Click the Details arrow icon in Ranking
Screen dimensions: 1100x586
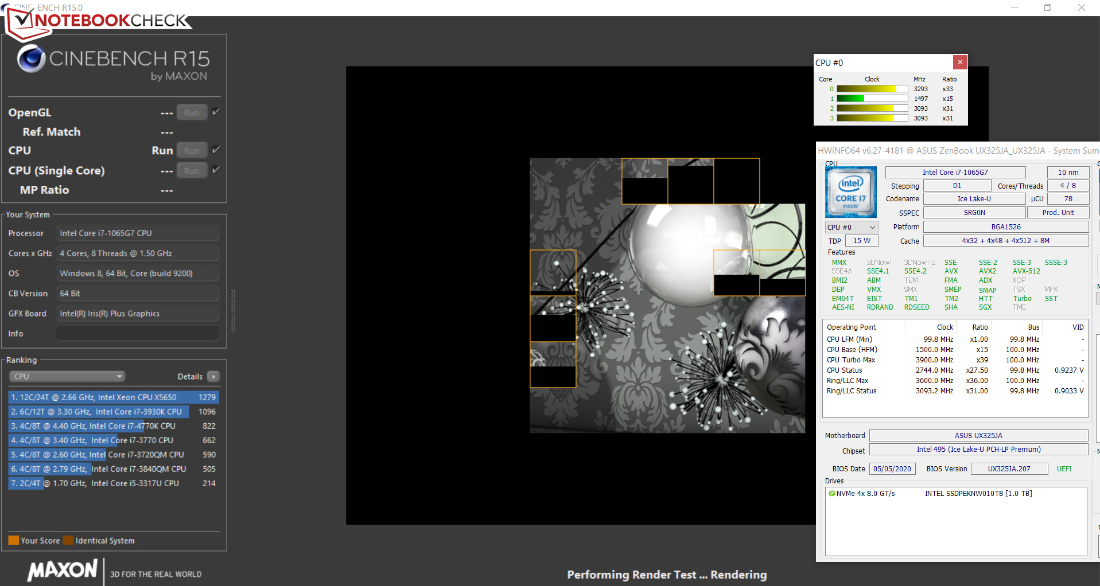pyautogui.click(x=213, y=377)
